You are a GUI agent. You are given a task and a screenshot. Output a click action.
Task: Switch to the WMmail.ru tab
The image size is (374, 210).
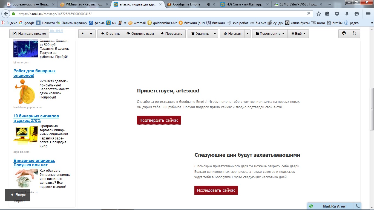point(84,4)
